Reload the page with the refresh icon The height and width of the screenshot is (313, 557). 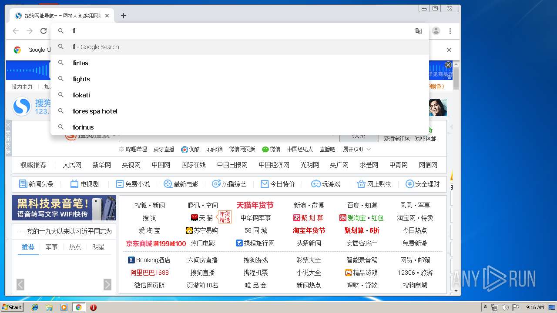coord(44,31)
